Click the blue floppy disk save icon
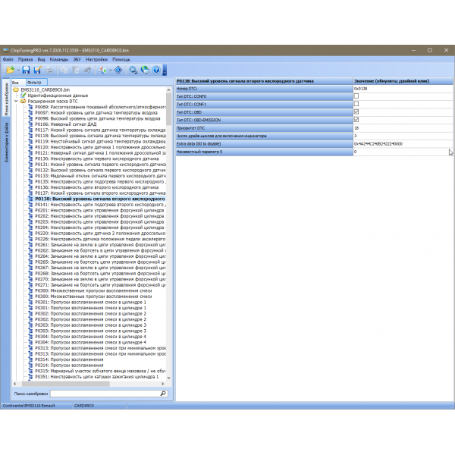The height and width of the screenshot is (455, 455). [x=26, y=70]
